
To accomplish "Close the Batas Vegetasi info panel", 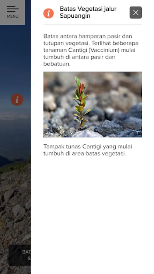I will point(136,12).
